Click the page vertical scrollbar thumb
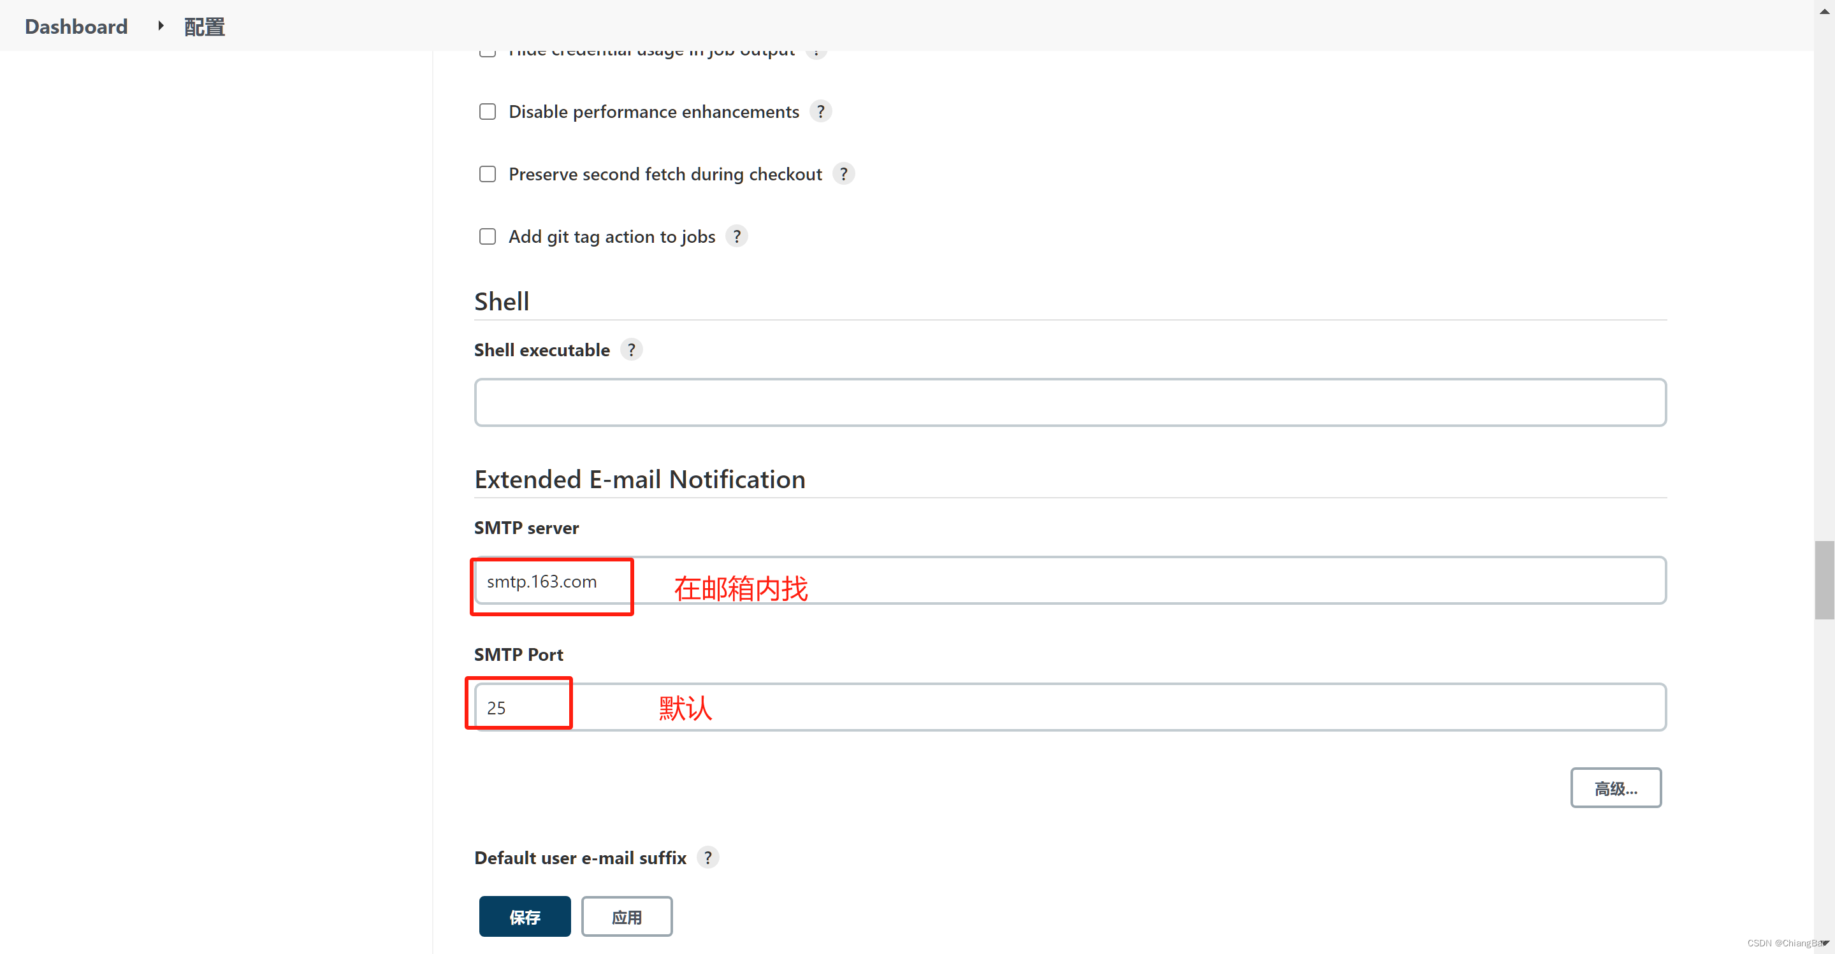The image size is (1835, 954). (x=1824, y=580)
